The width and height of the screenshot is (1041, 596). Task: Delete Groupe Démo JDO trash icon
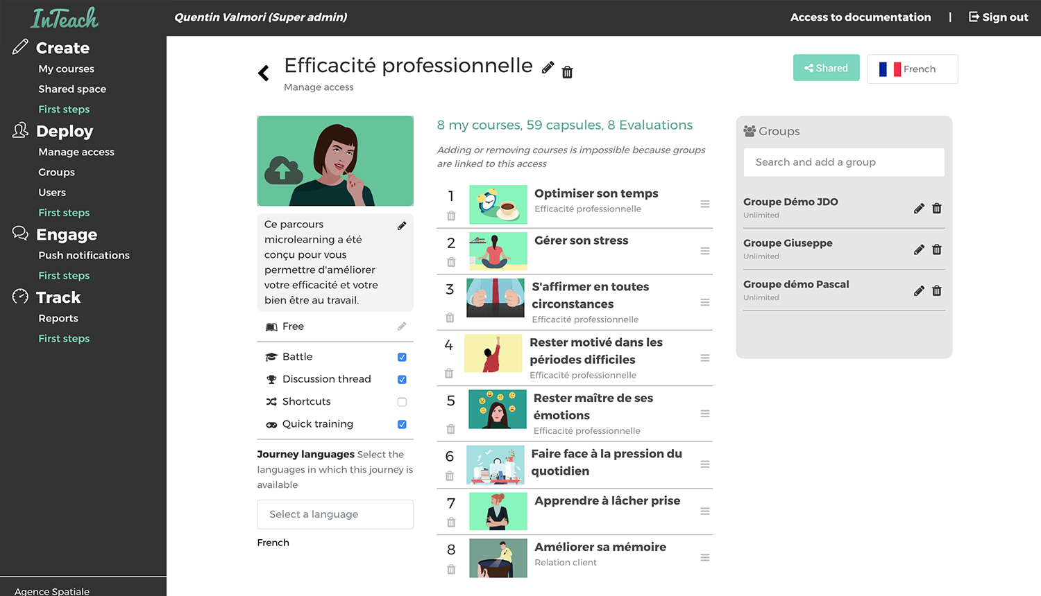pyautogui.click(x=937, y=209)
